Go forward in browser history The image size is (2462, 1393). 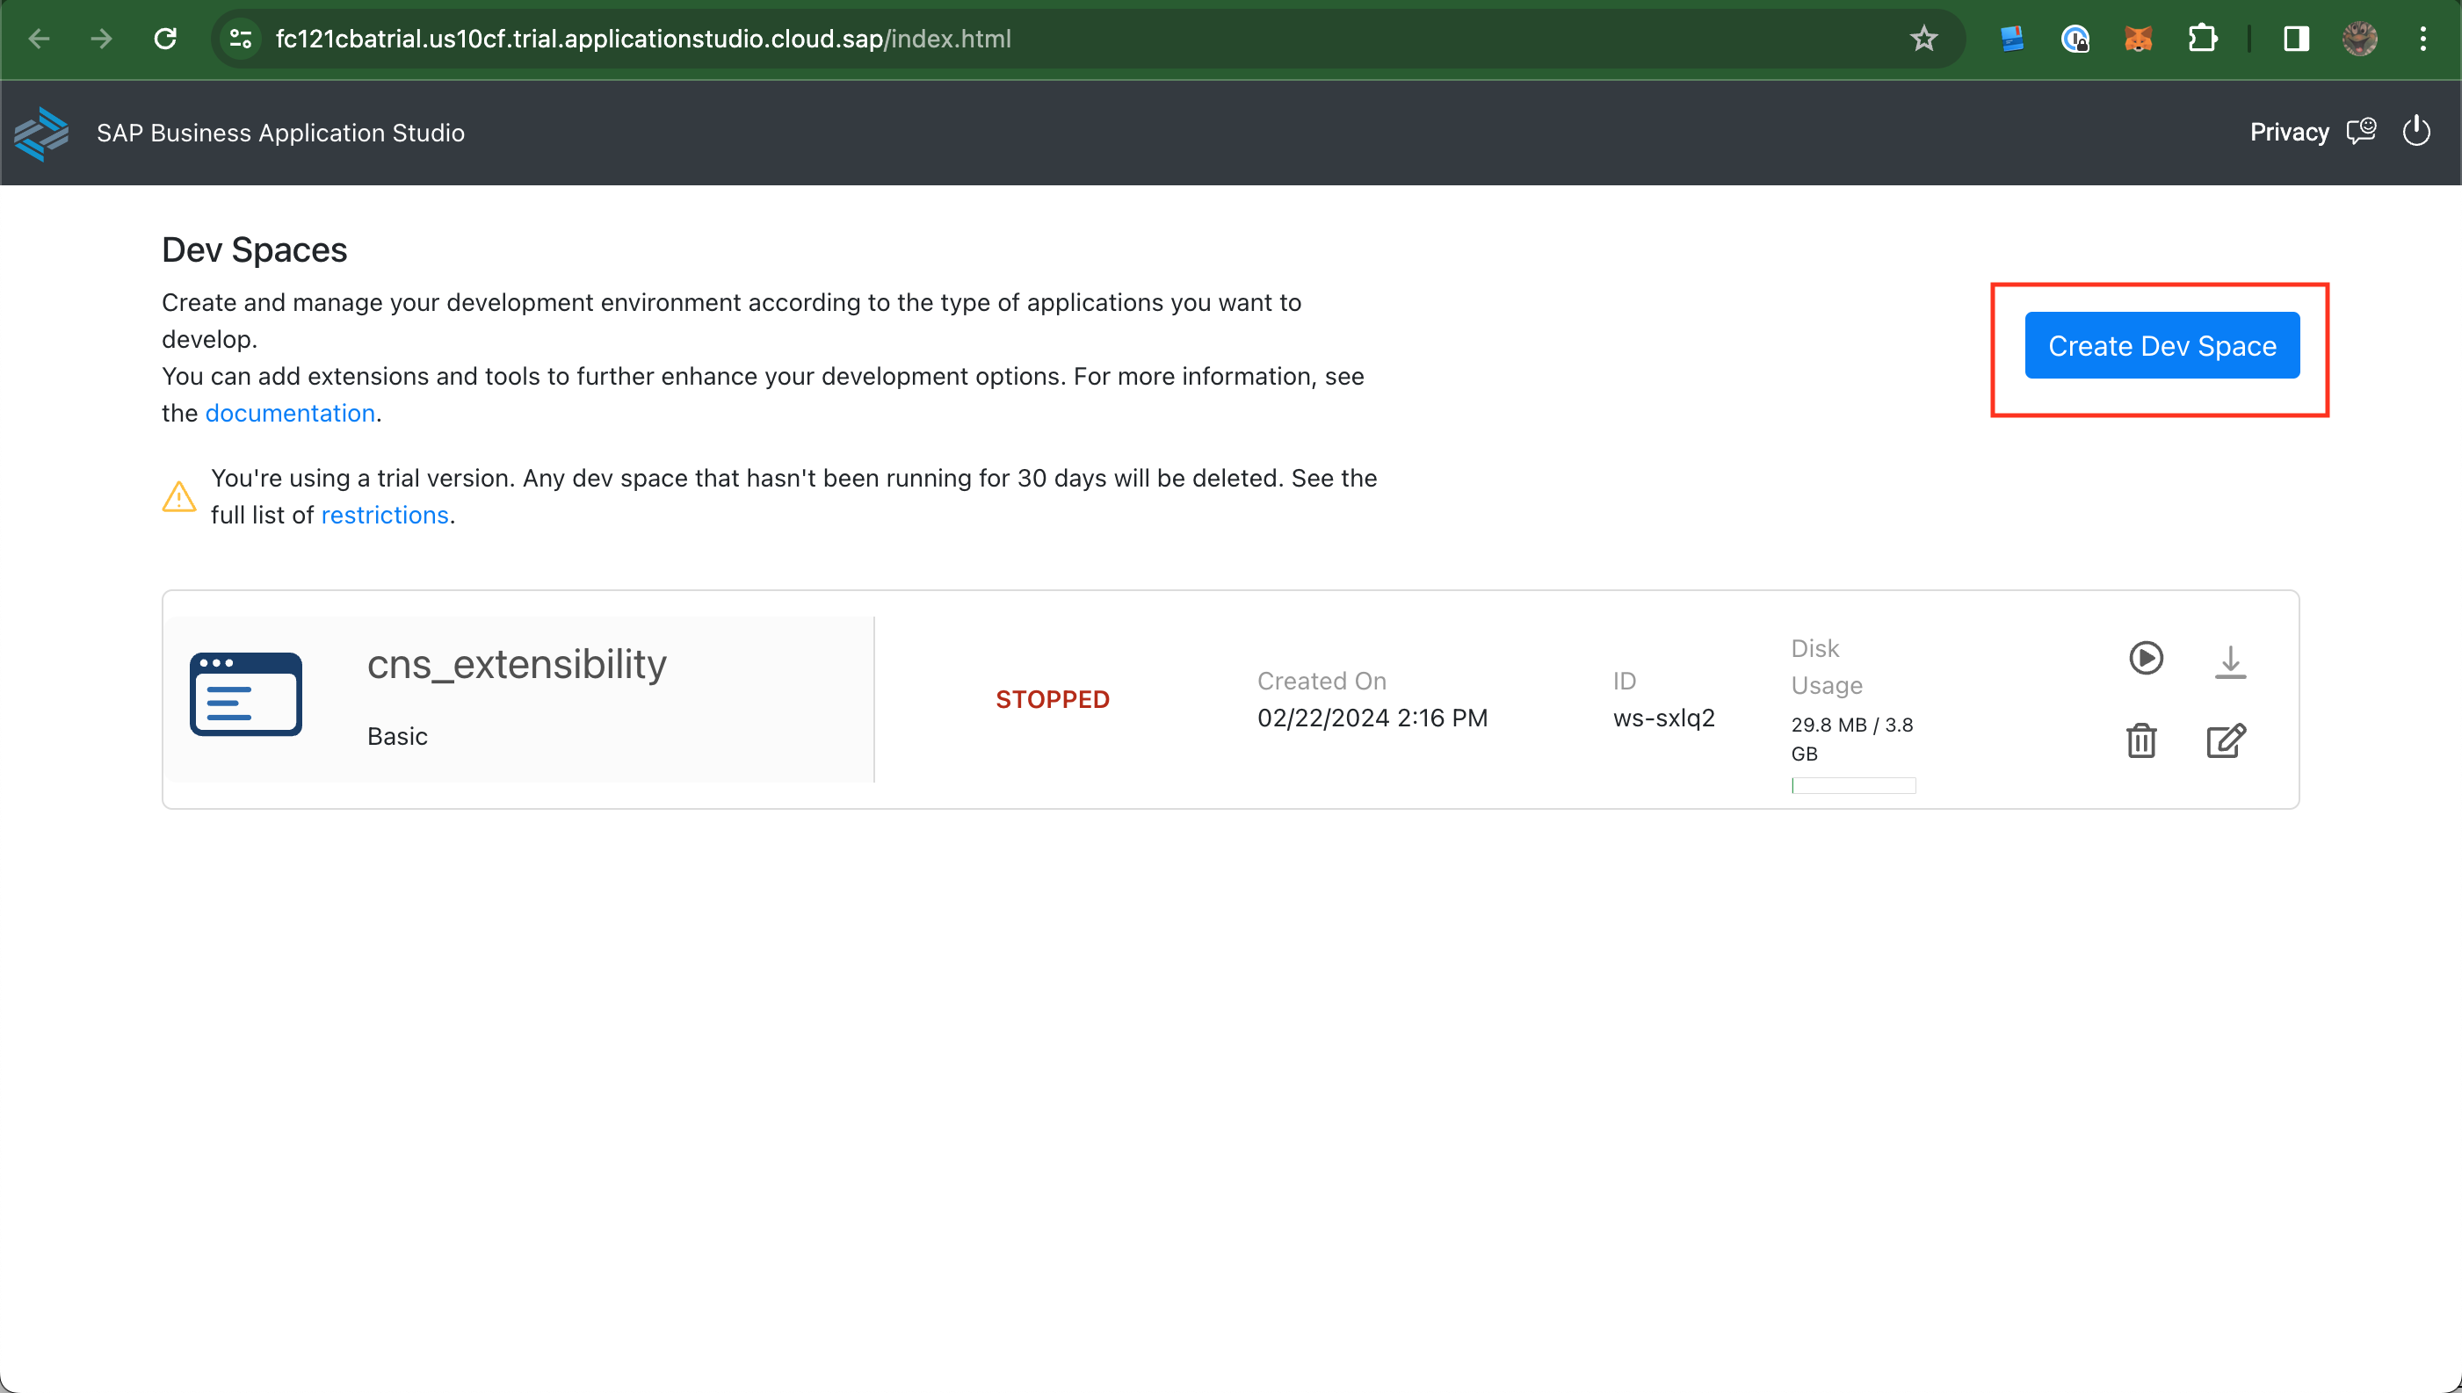(x=101, y=39)
